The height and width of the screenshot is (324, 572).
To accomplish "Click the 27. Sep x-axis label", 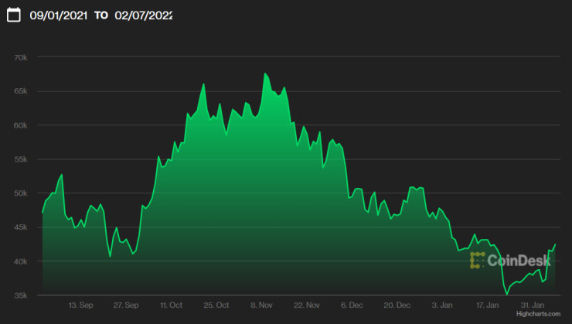I will (126, 305).
